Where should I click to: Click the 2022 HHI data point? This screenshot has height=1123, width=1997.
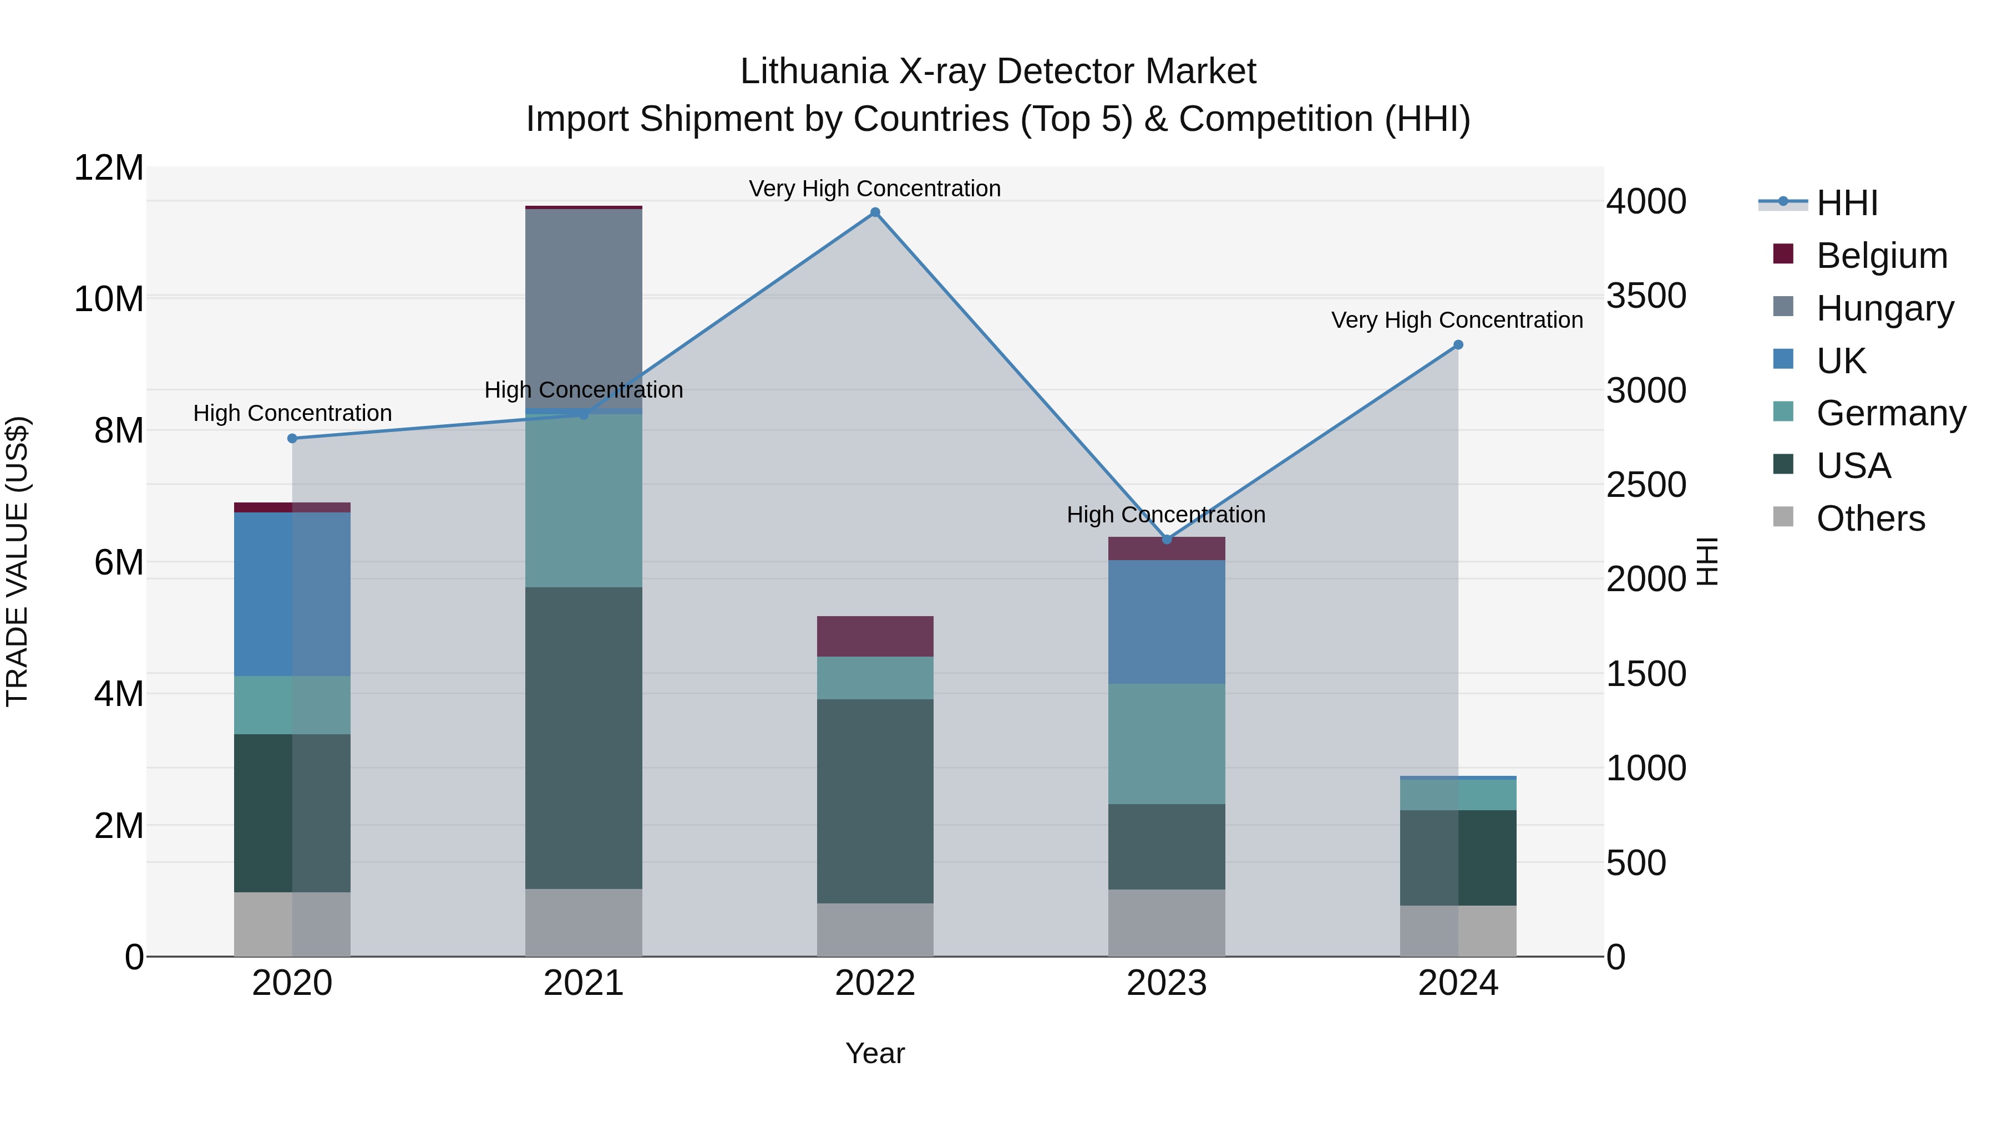[875, 212]
